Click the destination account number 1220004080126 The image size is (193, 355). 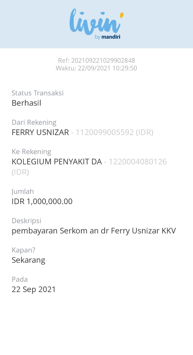tap(138, 162)
